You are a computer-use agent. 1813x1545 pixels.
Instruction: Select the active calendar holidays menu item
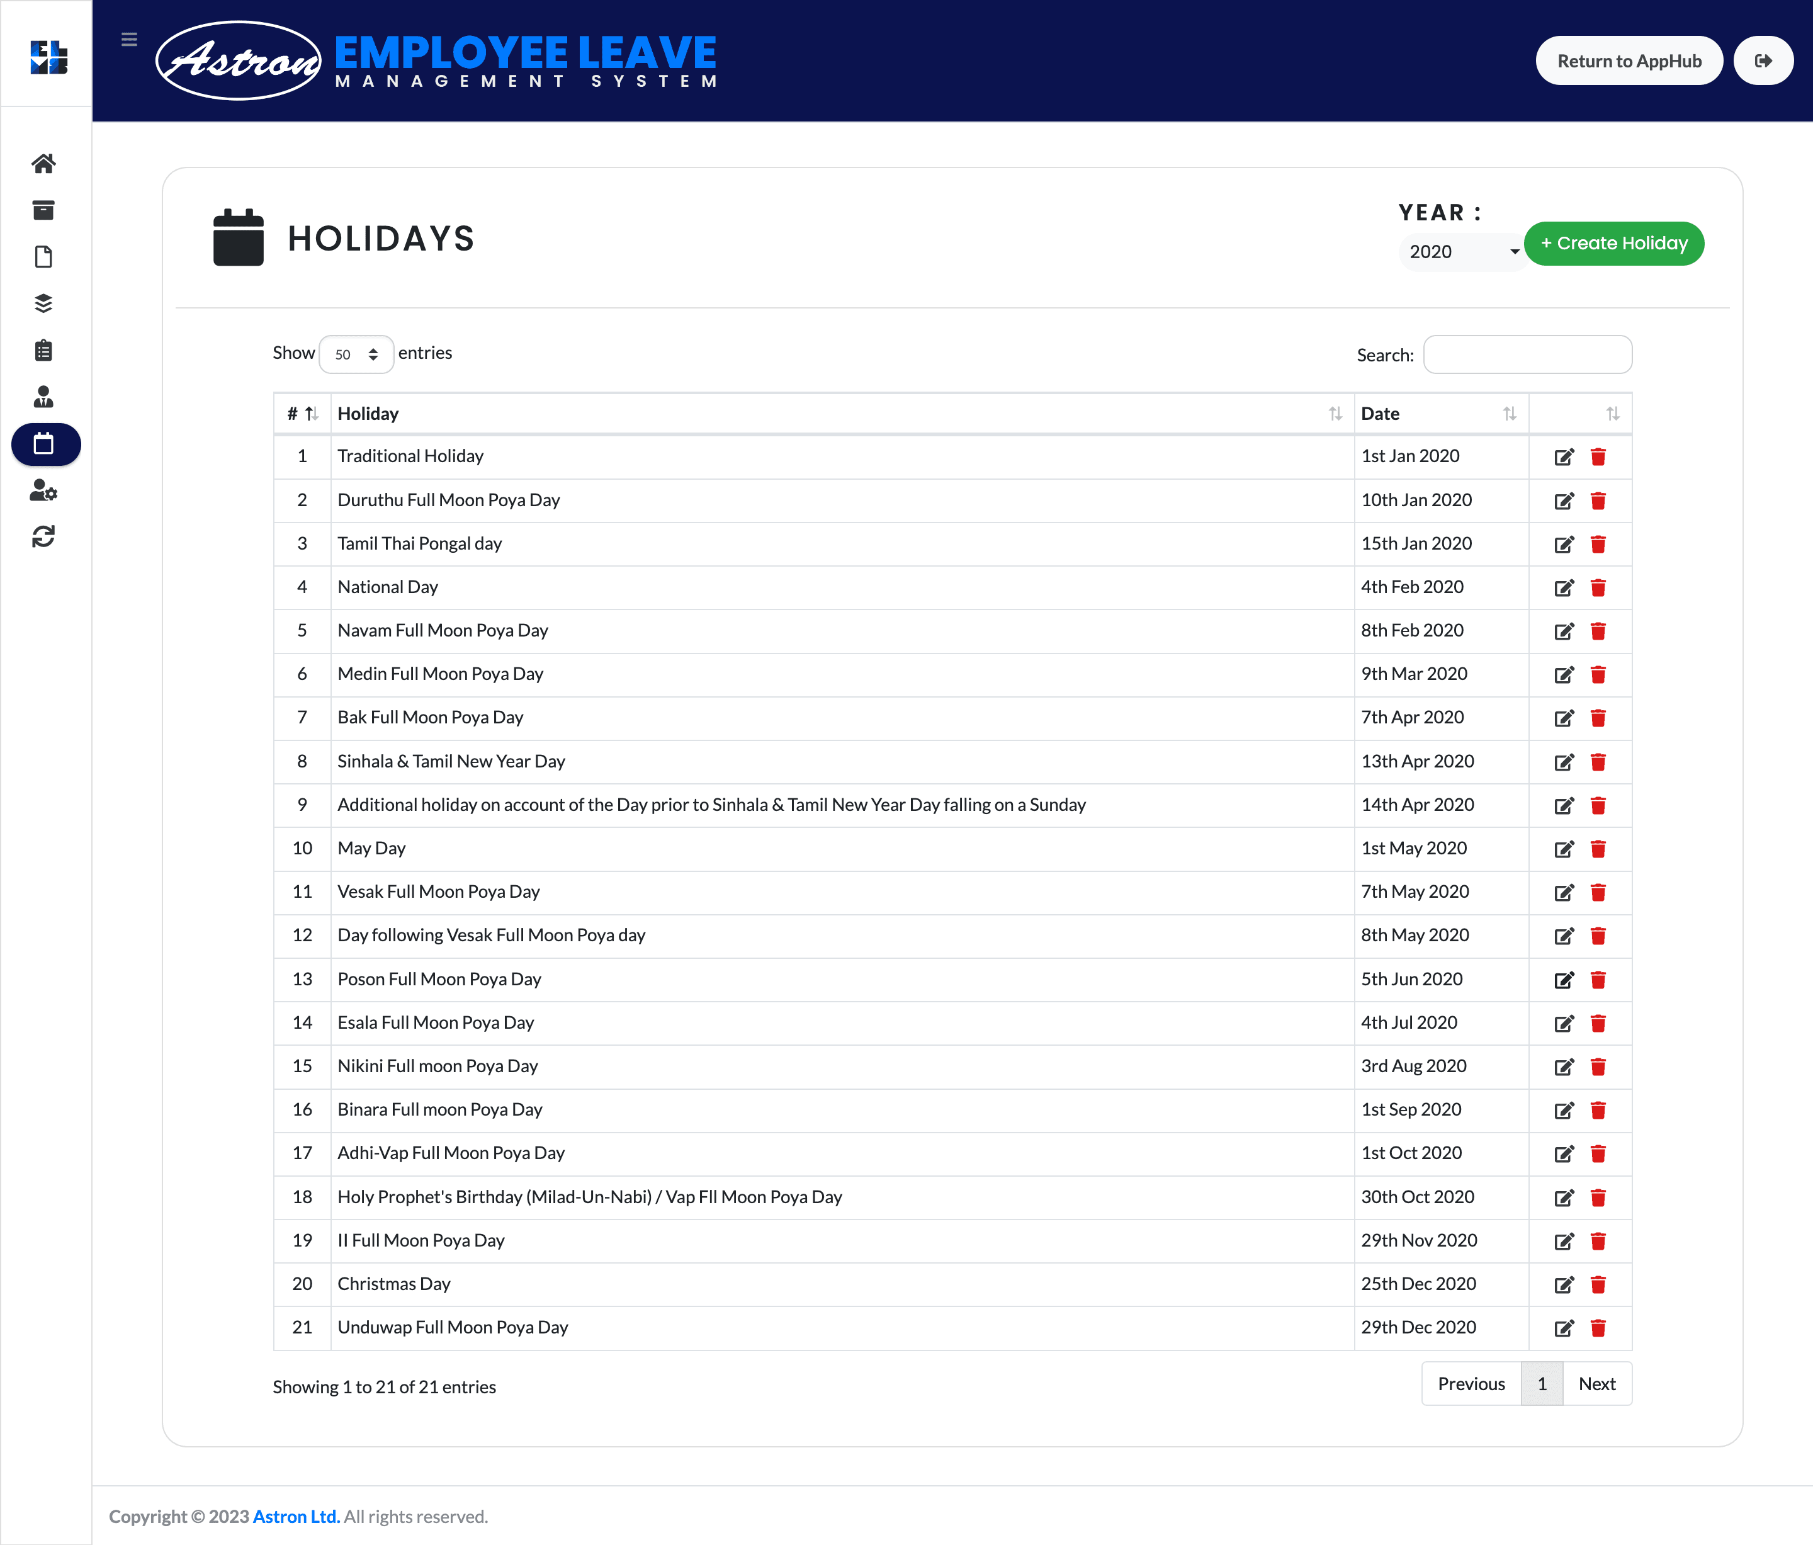pos(45,444)
